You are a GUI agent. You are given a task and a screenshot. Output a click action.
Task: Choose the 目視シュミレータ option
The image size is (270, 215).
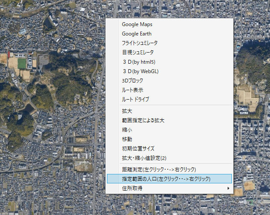(137, 53)
